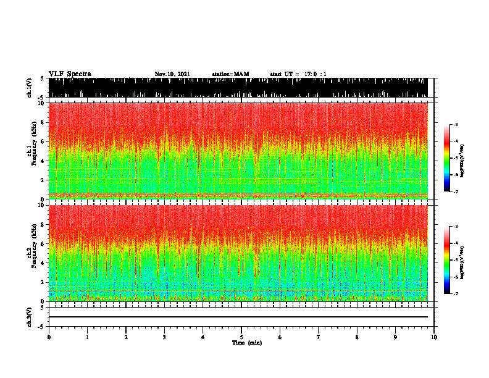This screenshot has height=378, width=489.
Task: Click the ch.2 colorbar "log(PSD)" unit label
Action: [462, 262]
